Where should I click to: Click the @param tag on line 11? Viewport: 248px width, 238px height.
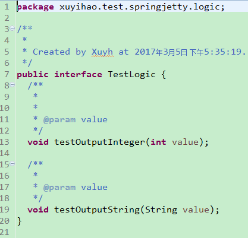pos(59,120)
